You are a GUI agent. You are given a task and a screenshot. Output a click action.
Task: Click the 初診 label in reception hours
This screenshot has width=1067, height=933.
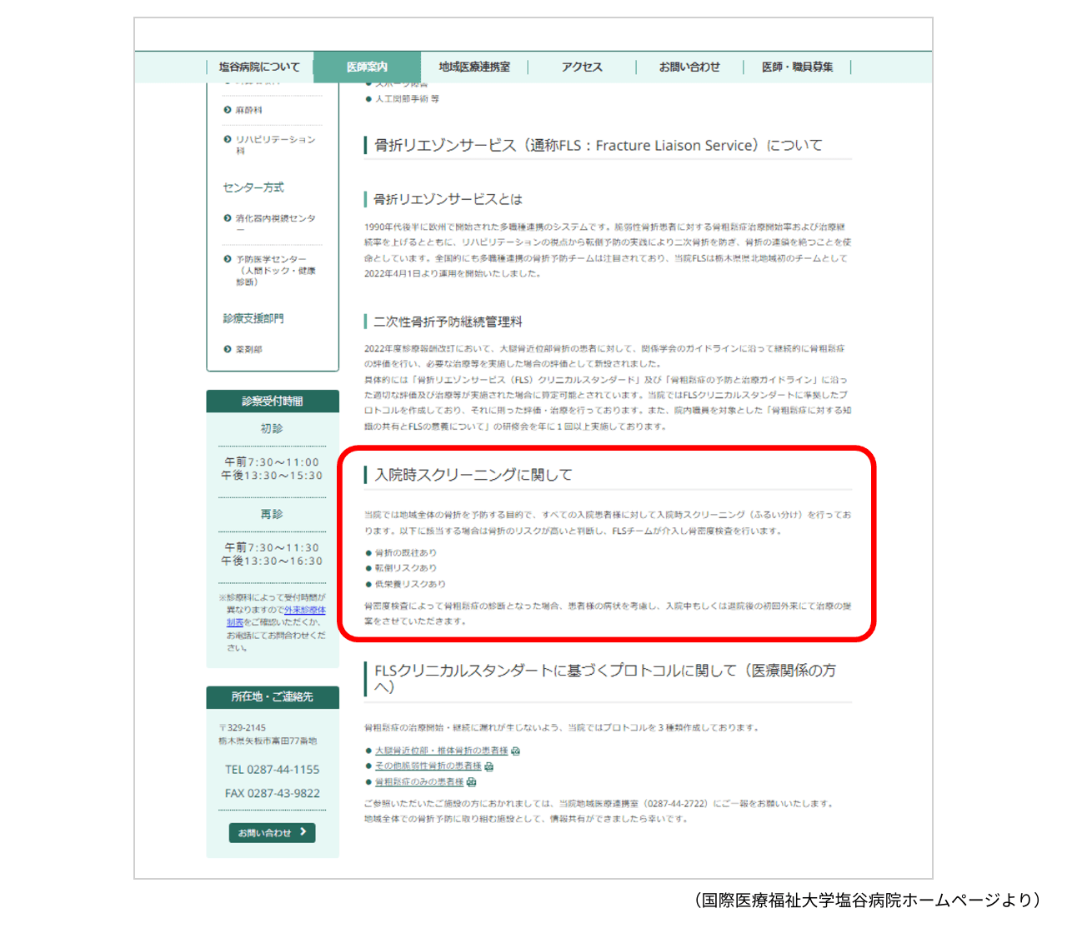point(272,428)
